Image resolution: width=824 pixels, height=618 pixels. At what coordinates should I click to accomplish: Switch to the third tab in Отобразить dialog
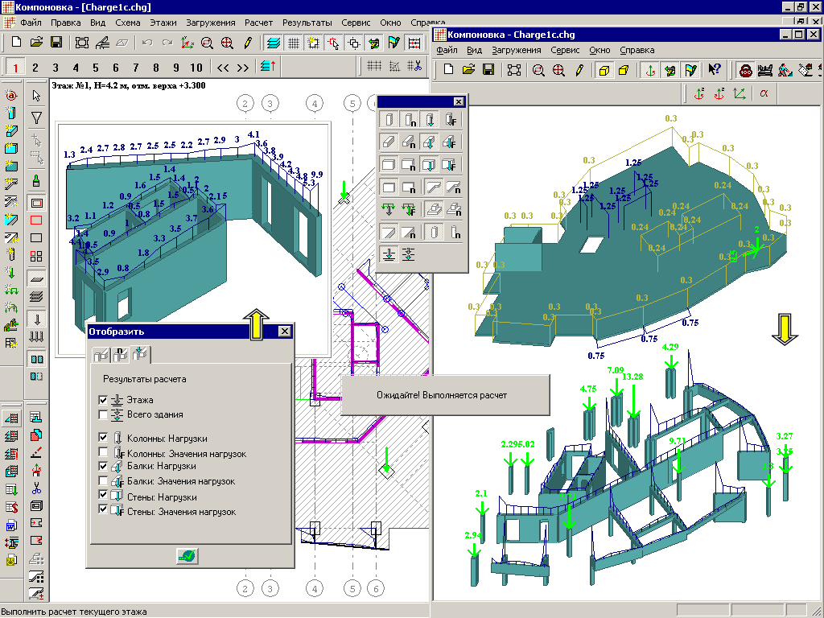pos(141,352)
